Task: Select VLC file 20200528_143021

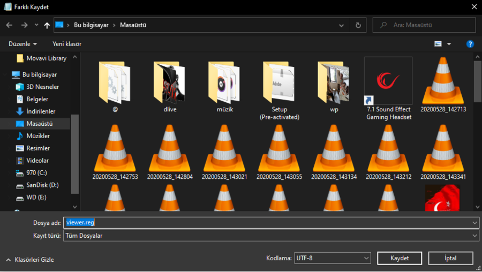Action: point(224,152)
